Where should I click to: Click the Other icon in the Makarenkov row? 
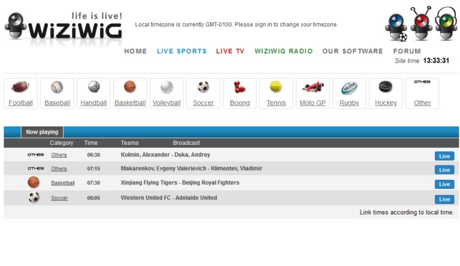pos(36,169)
